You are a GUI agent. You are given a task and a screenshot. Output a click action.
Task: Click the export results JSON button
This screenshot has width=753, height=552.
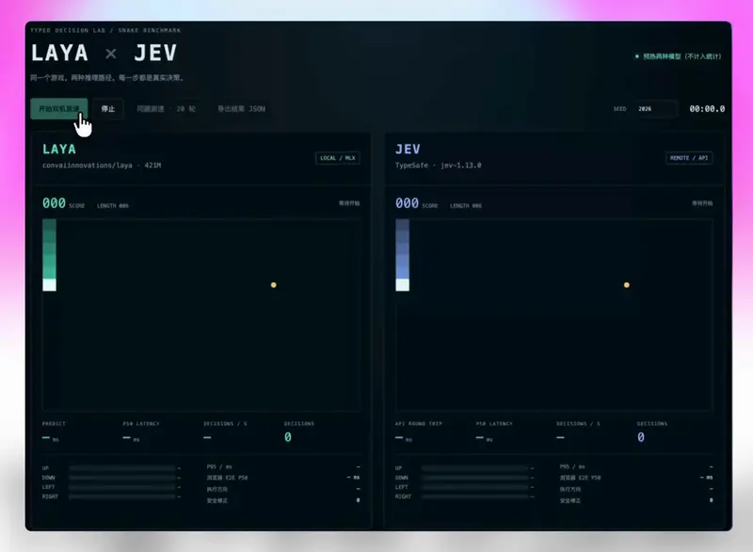(242, 109)
